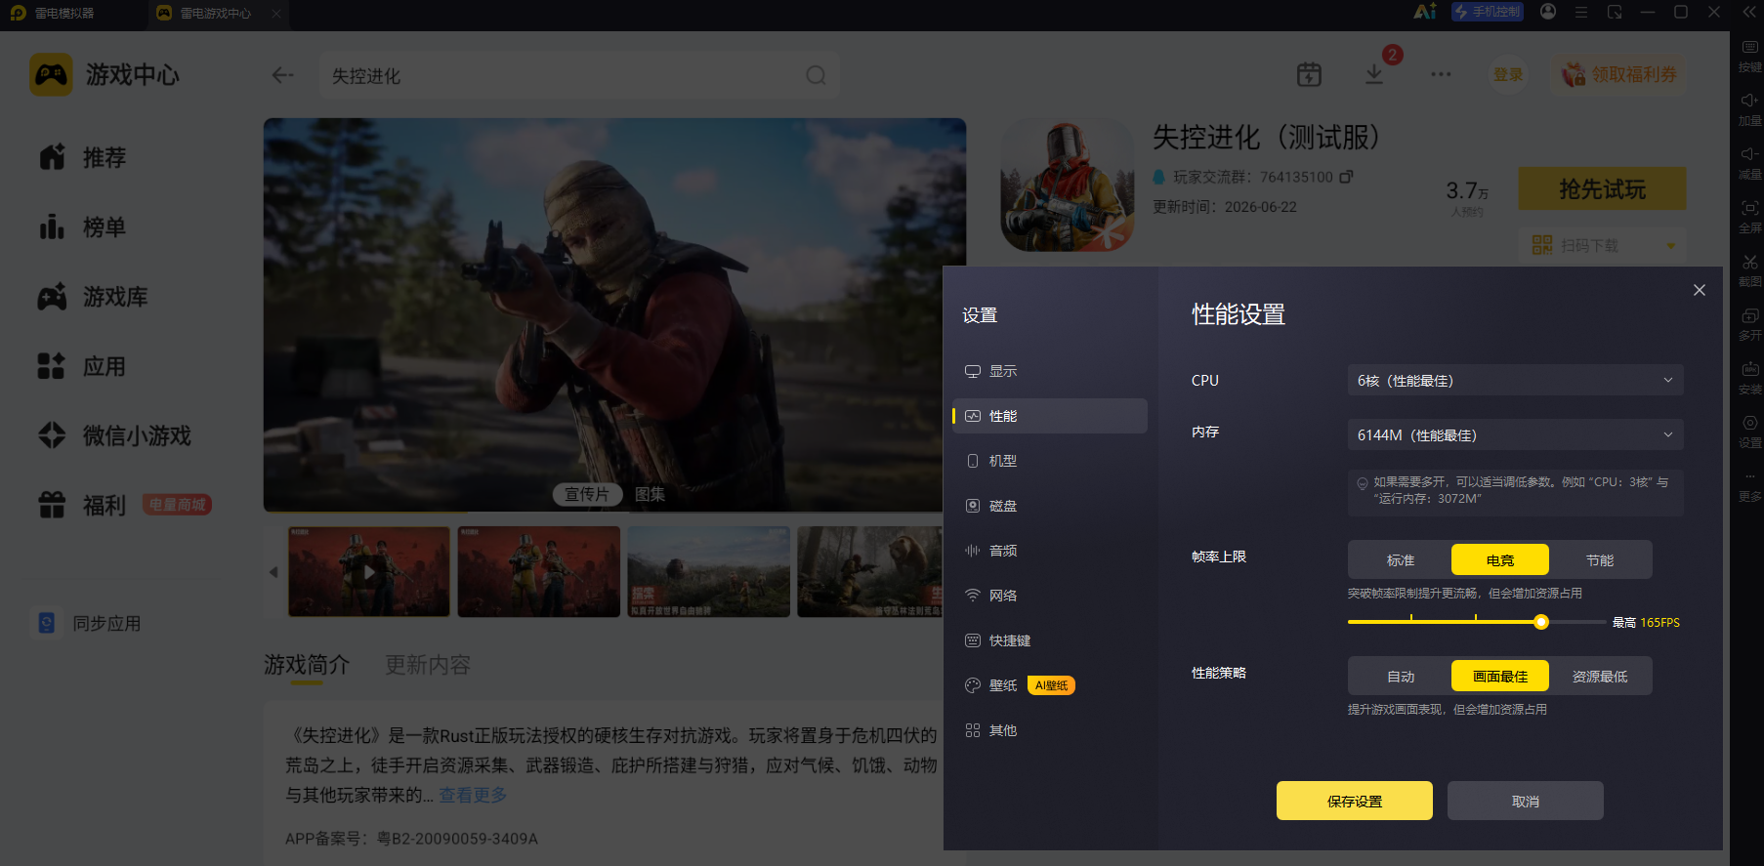The image size is (1764, 866).
Task: Expand the CPU cores dropdown
Action: coord(1515,380)
